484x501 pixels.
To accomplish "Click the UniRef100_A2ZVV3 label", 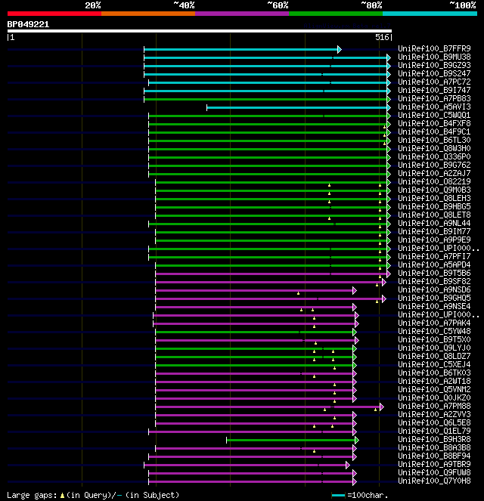I will point(434,414).
